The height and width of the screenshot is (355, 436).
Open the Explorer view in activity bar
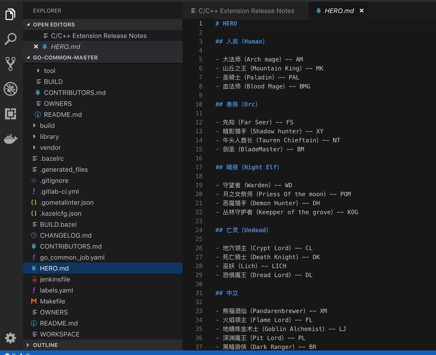pos(11,14)
